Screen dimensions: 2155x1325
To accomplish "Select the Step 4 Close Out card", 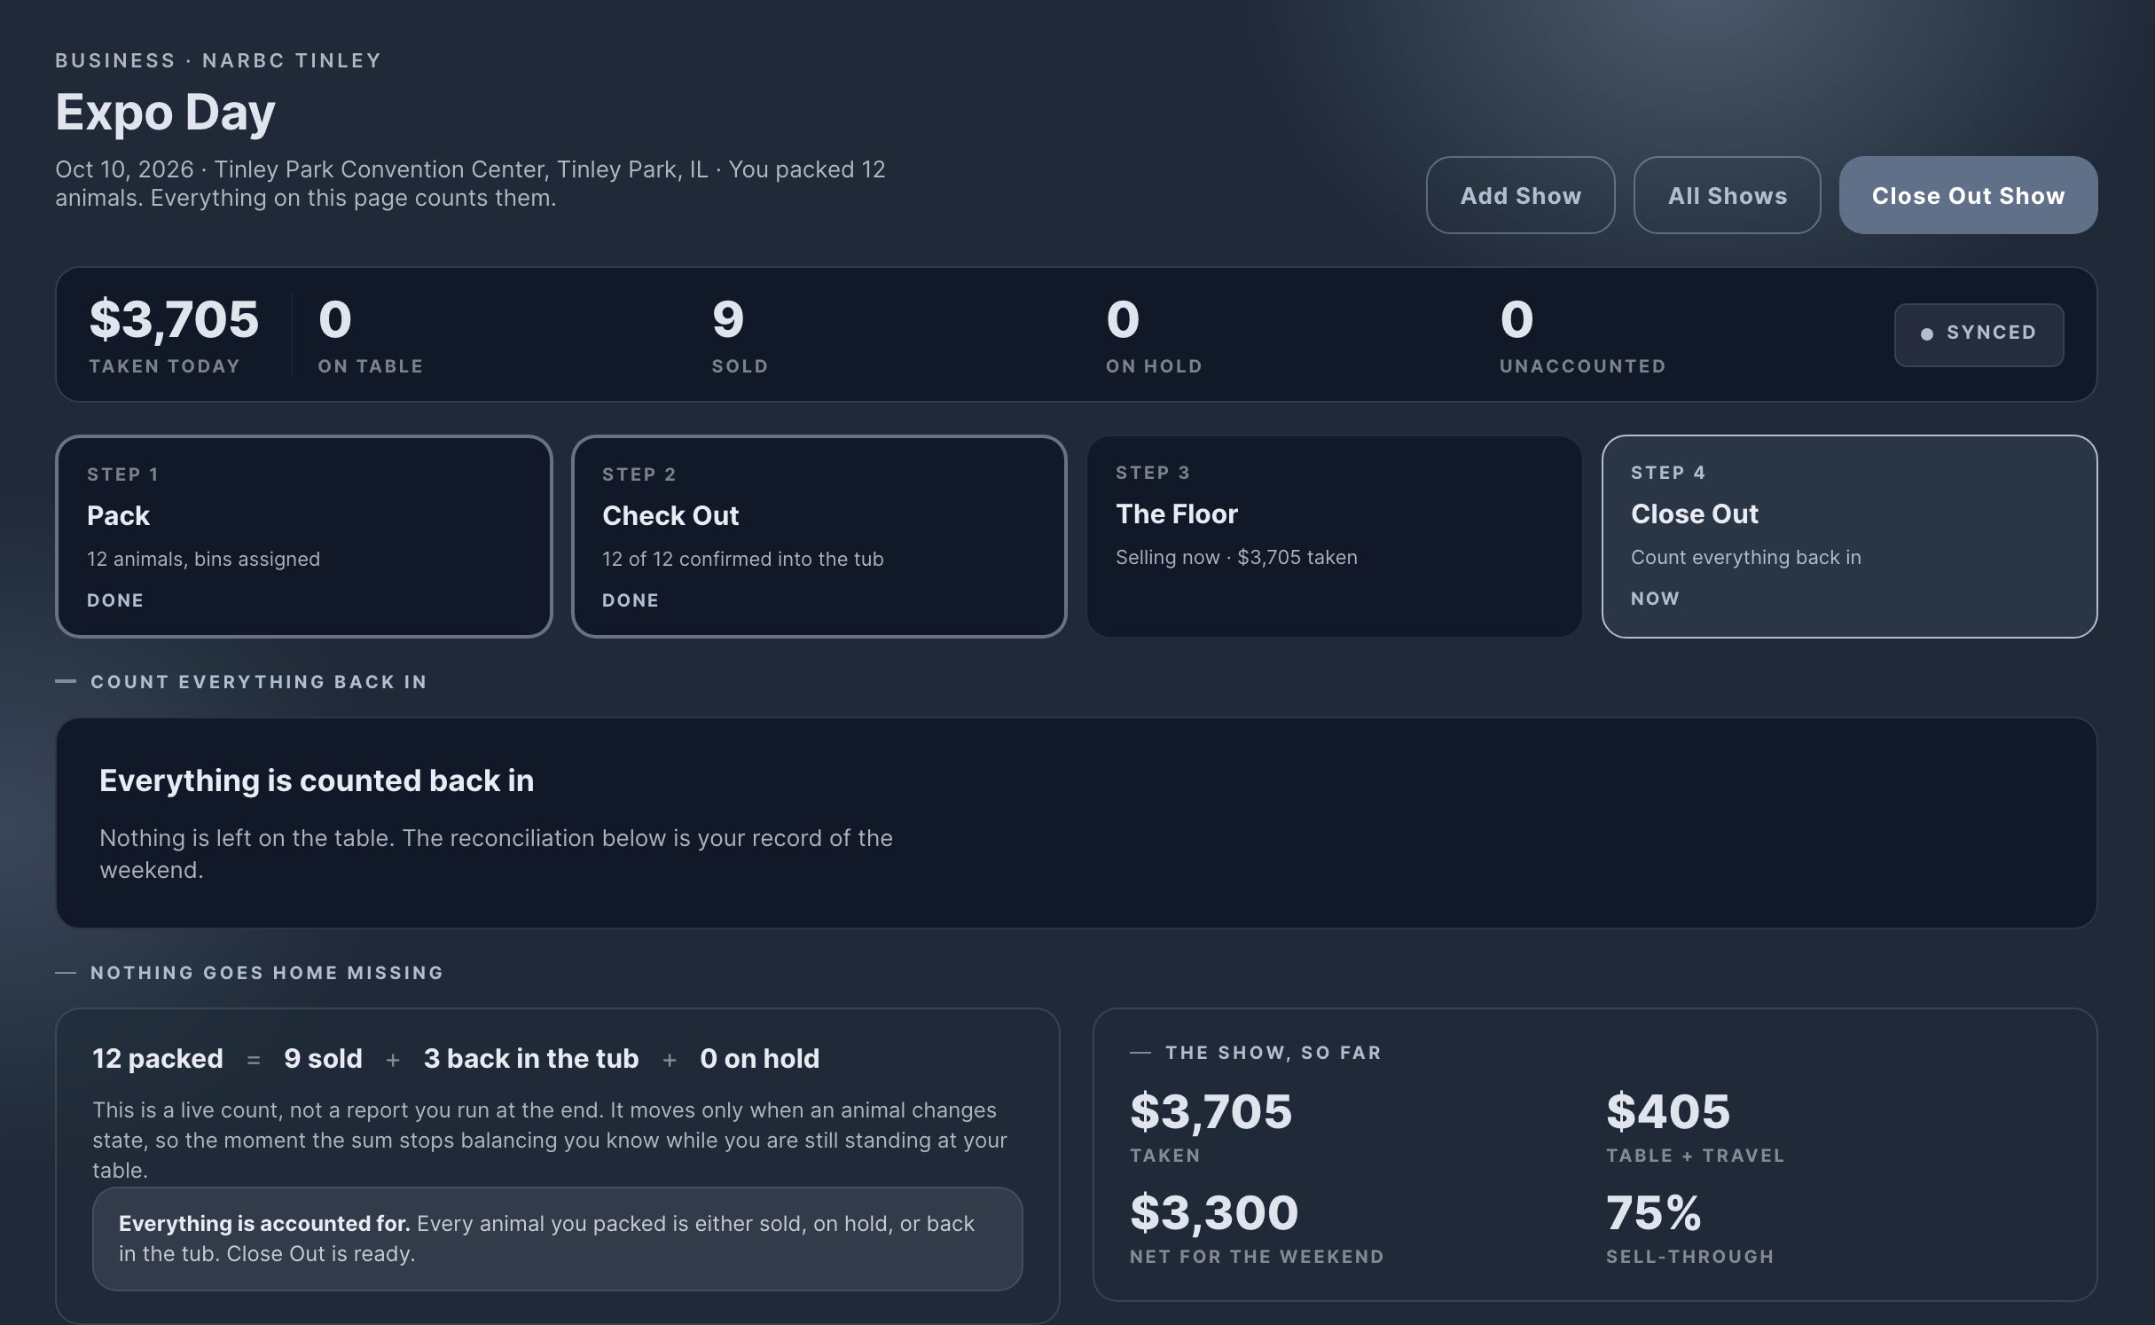I will 1849,536.
